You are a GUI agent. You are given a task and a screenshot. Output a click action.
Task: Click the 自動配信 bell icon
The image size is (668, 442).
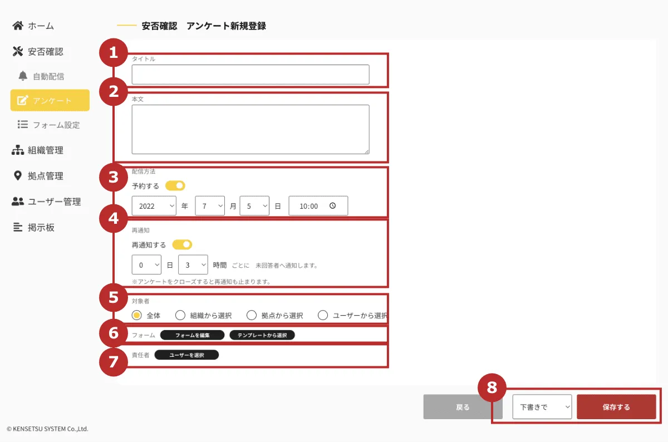tap(23, 76)
